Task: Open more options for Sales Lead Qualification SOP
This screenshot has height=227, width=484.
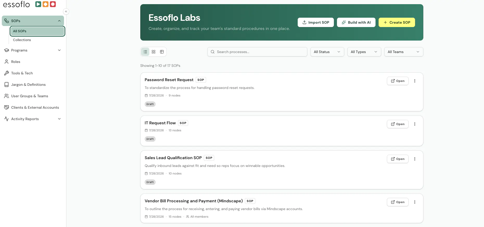Action: point(415,159)
